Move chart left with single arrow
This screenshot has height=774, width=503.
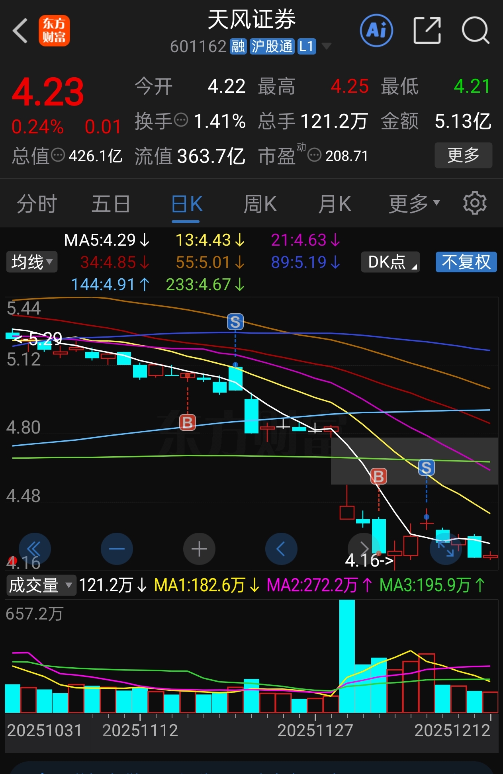point(281,549)
